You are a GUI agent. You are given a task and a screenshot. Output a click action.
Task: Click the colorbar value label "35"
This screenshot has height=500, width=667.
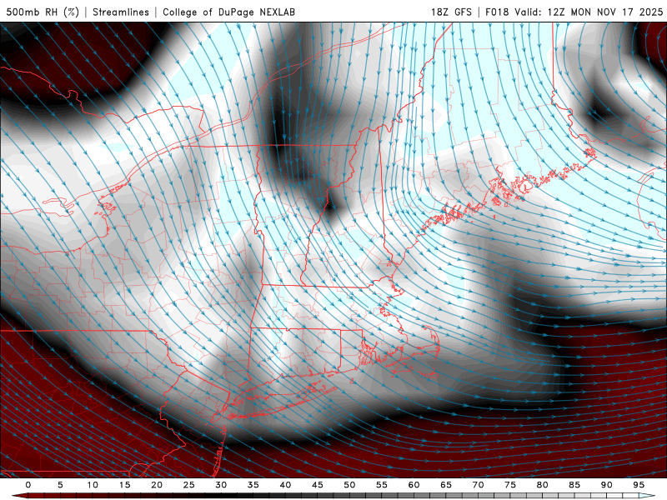(253, 485)
